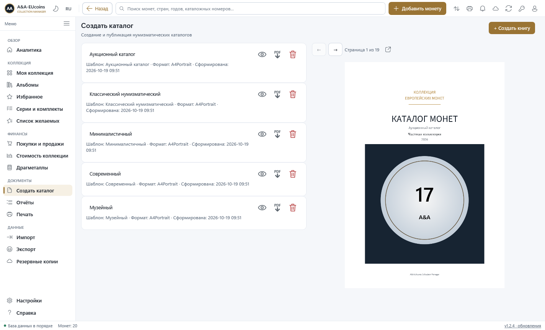
Task: Delete the Современный catalog
Action: tap(293, 174)
